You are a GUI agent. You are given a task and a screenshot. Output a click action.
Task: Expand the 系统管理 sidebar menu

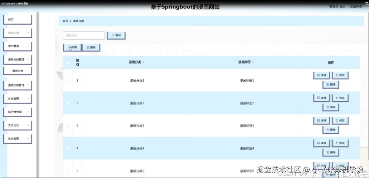[17, 139]
